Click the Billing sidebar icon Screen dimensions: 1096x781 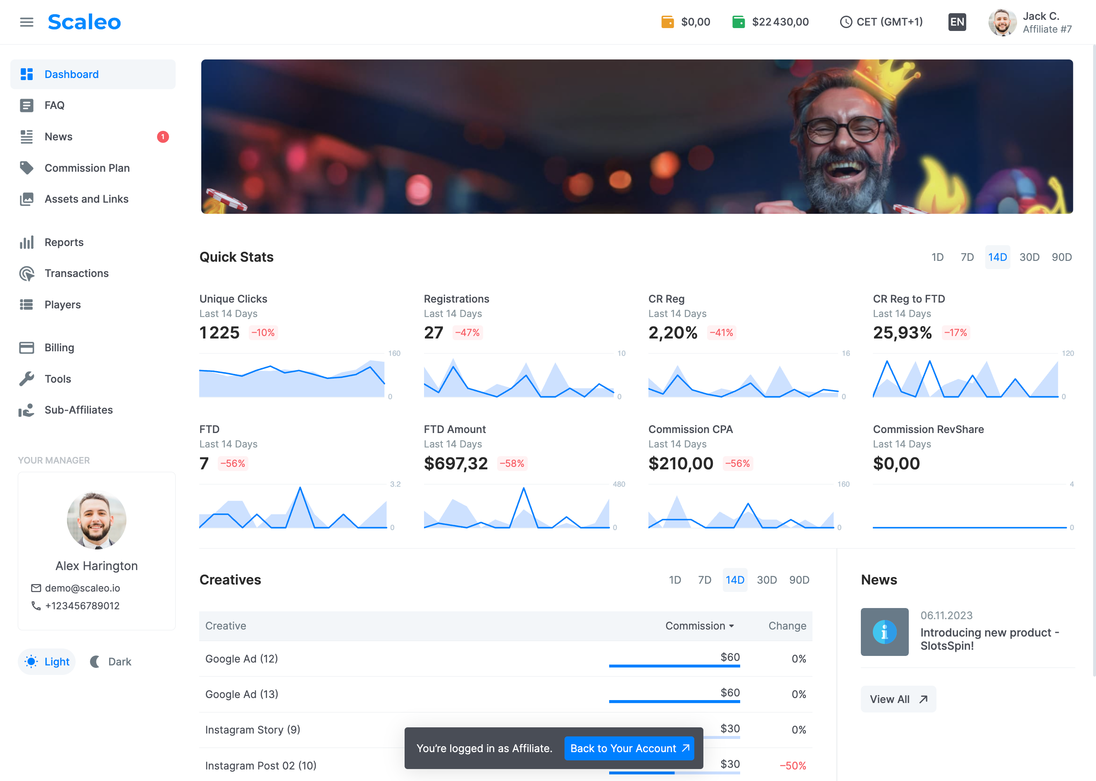[x=26, y=347]
